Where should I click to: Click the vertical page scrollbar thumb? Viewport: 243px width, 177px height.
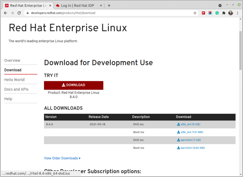pos(240,50)
